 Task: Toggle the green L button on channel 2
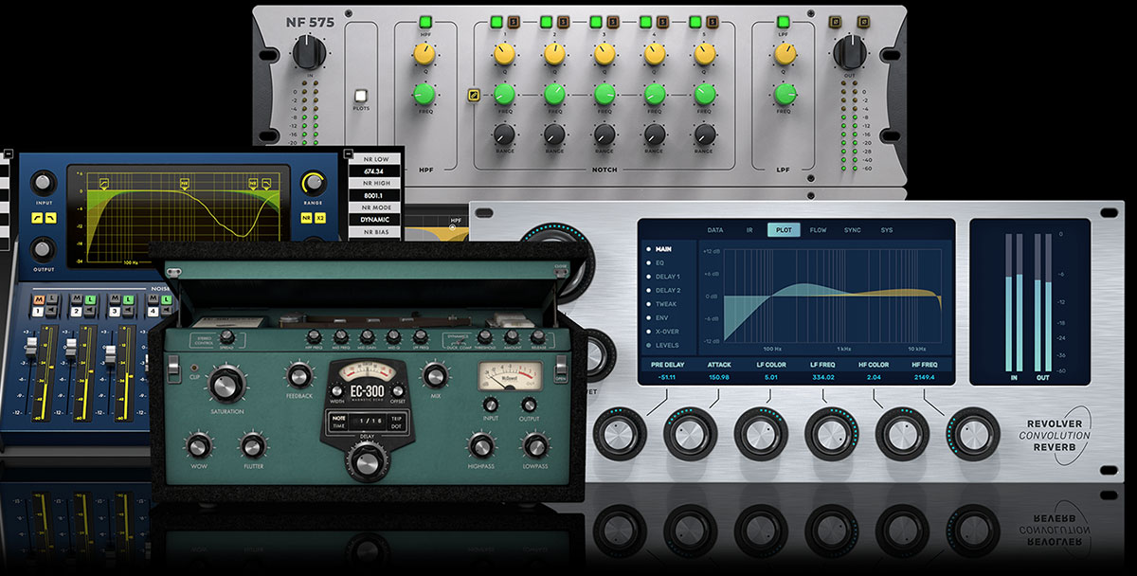coord(89,298)
